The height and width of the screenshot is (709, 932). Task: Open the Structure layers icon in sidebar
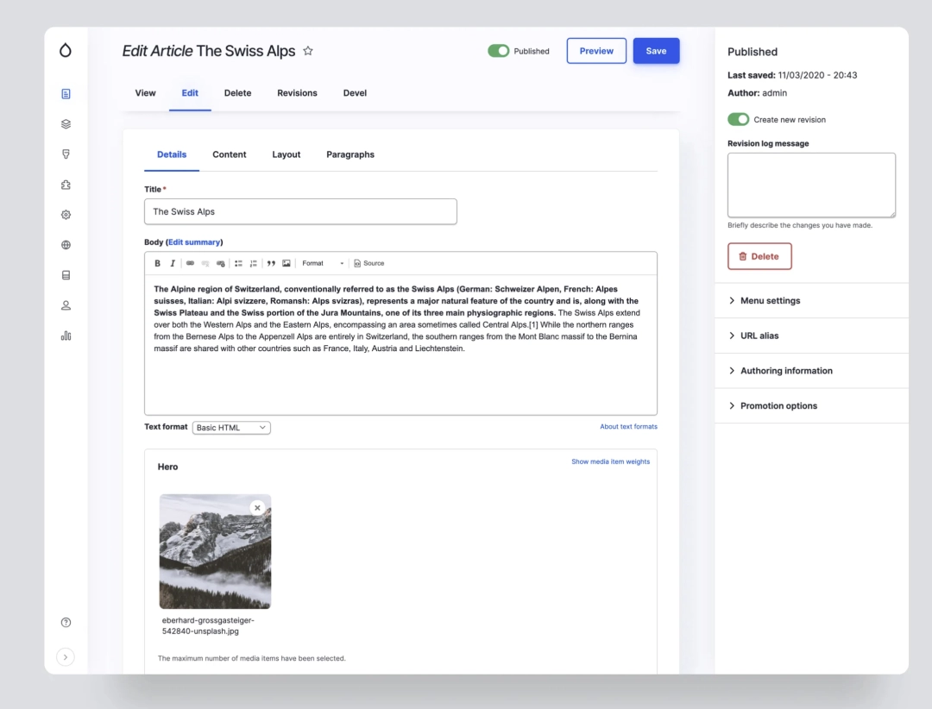click(x=66, y=124)
